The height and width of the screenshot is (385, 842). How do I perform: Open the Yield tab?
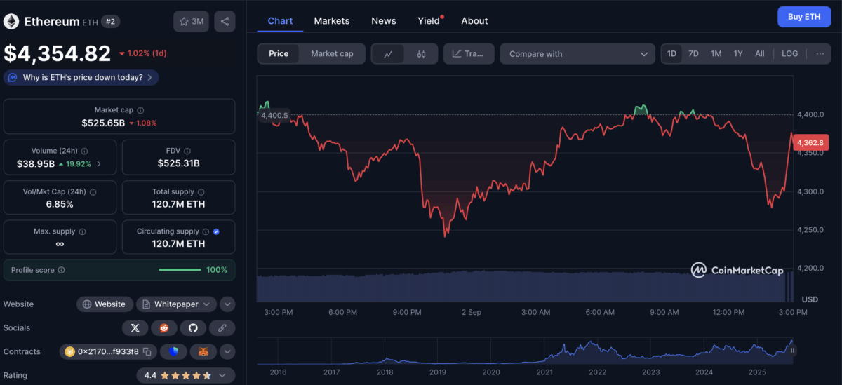coord(429,21)
